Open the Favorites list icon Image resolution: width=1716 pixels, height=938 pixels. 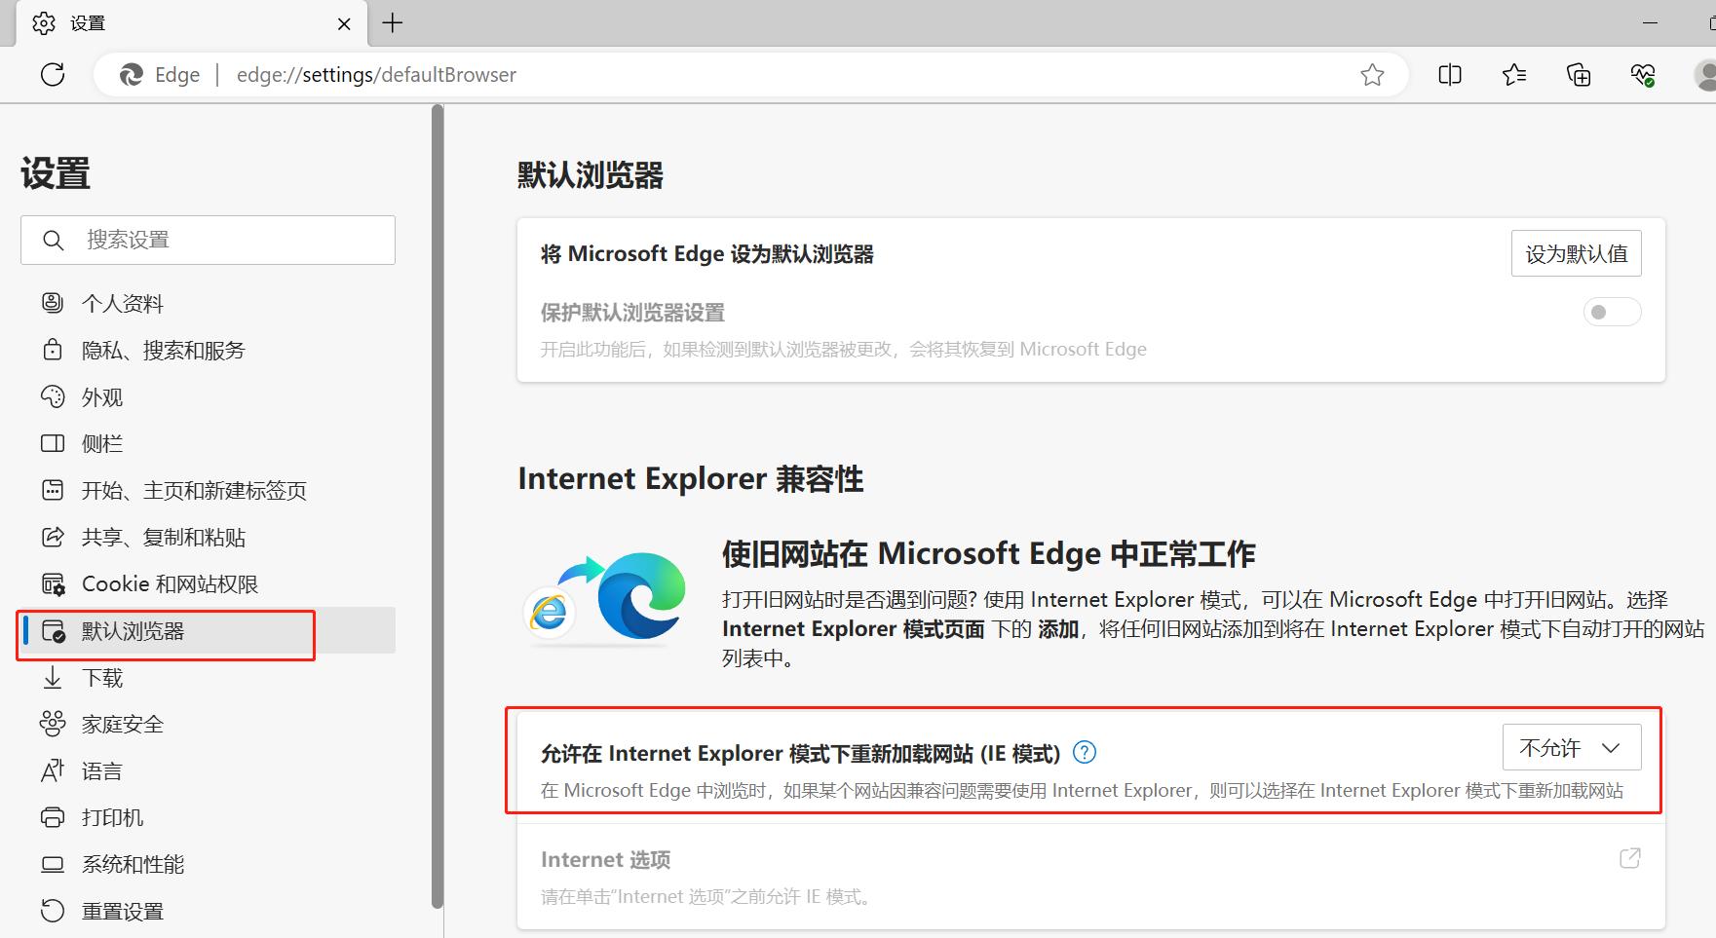(1513, 74)
